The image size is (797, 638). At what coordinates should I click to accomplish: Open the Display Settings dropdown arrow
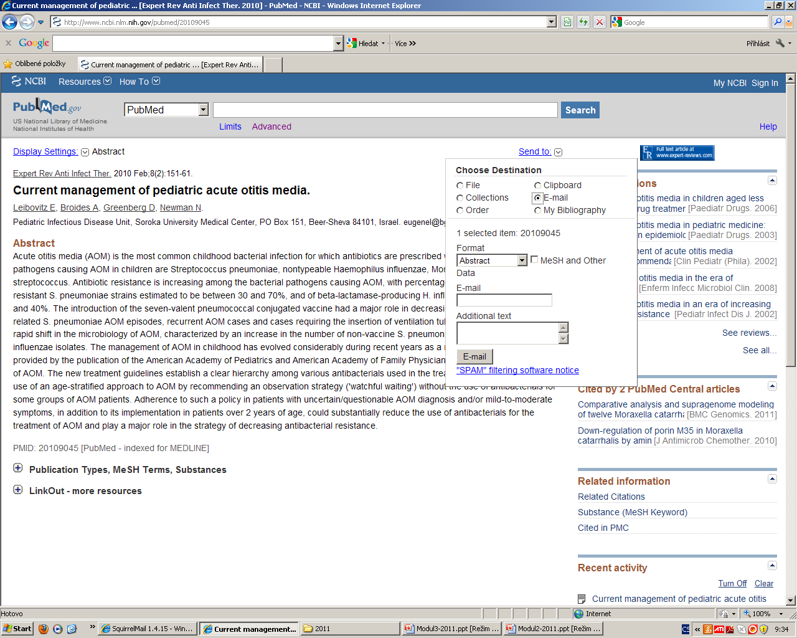coord(85,152)
